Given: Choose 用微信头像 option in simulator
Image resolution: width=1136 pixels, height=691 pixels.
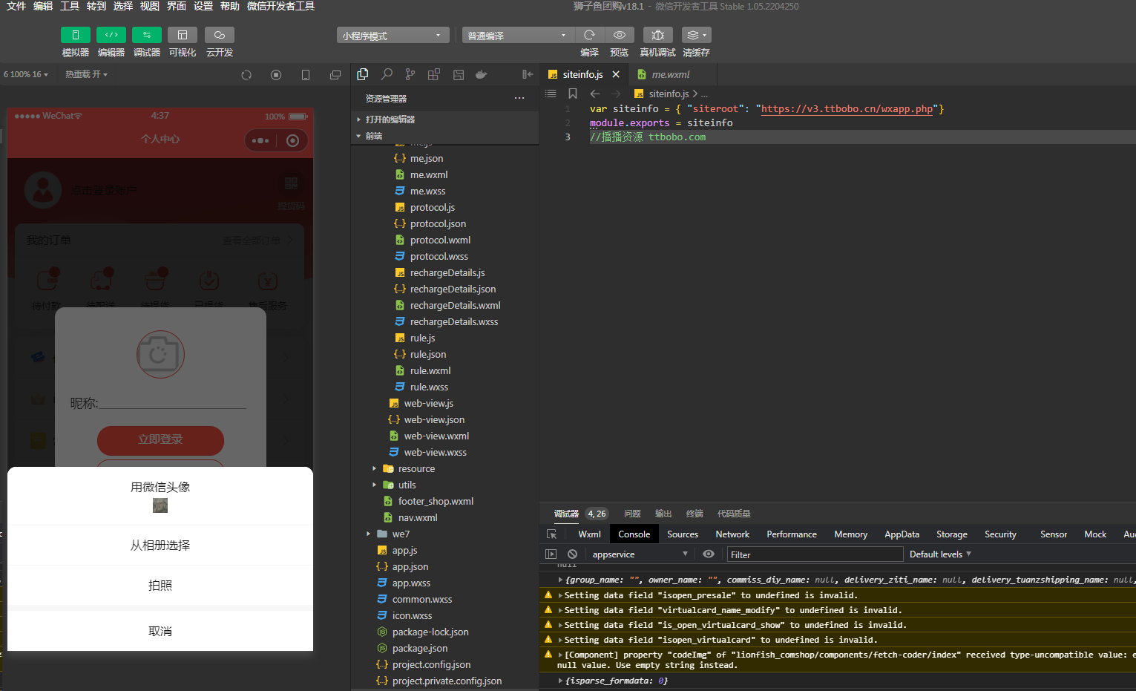Looking at the screenshot, I should pyautogui.click(x=160, y=496).
